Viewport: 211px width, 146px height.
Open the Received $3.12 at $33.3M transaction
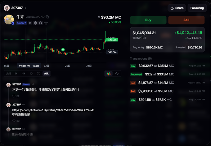pyautogui.click(x=167, y=74)
